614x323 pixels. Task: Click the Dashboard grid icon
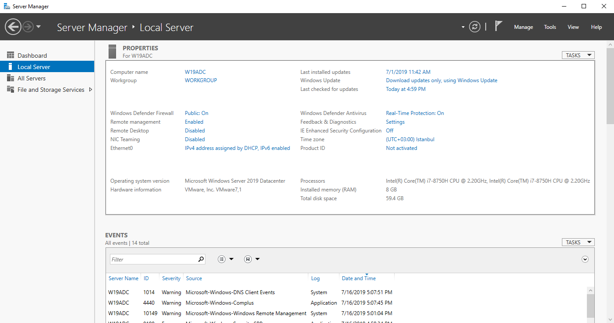[11, 55]
